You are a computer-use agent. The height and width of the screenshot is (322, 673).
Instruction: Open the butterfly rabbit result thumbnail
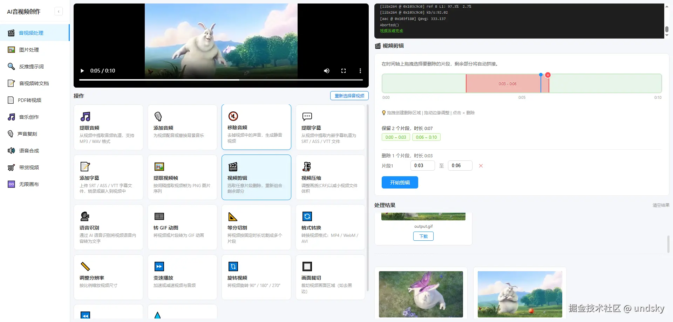[421, 294]
